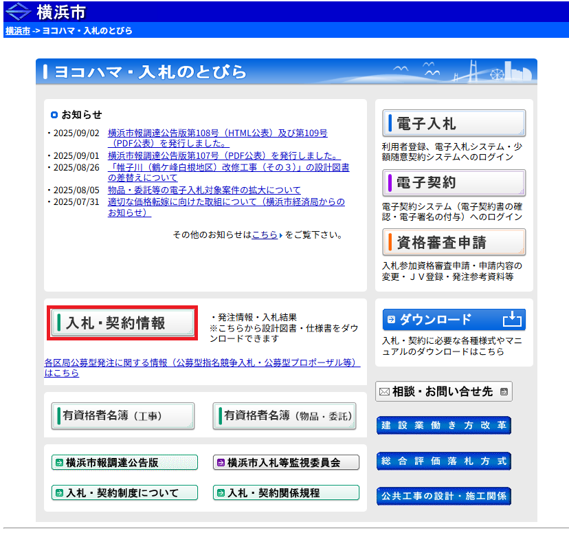Open notice about 第108号 and 第109号 publication
This screenshot has height=533, width=569.
(x=217, y=138)
